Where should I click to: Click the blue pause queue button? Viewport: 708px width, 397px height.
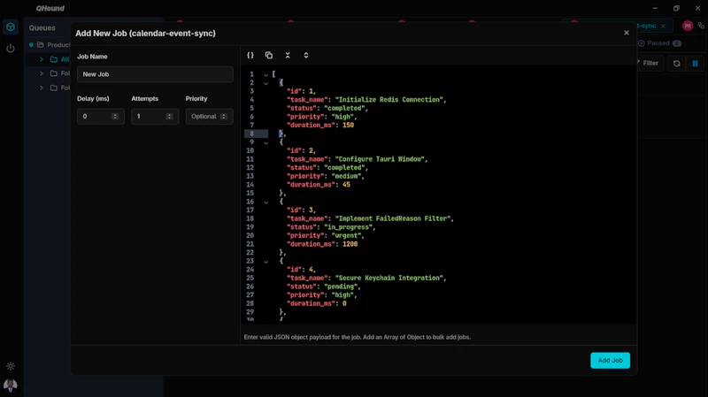pyautogui.click(x=696, y=63)
